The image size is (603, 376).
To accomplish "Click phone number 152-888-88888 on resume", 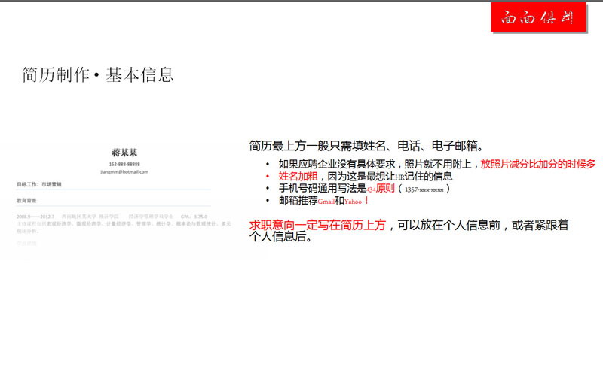I will [x=124, y=164].
